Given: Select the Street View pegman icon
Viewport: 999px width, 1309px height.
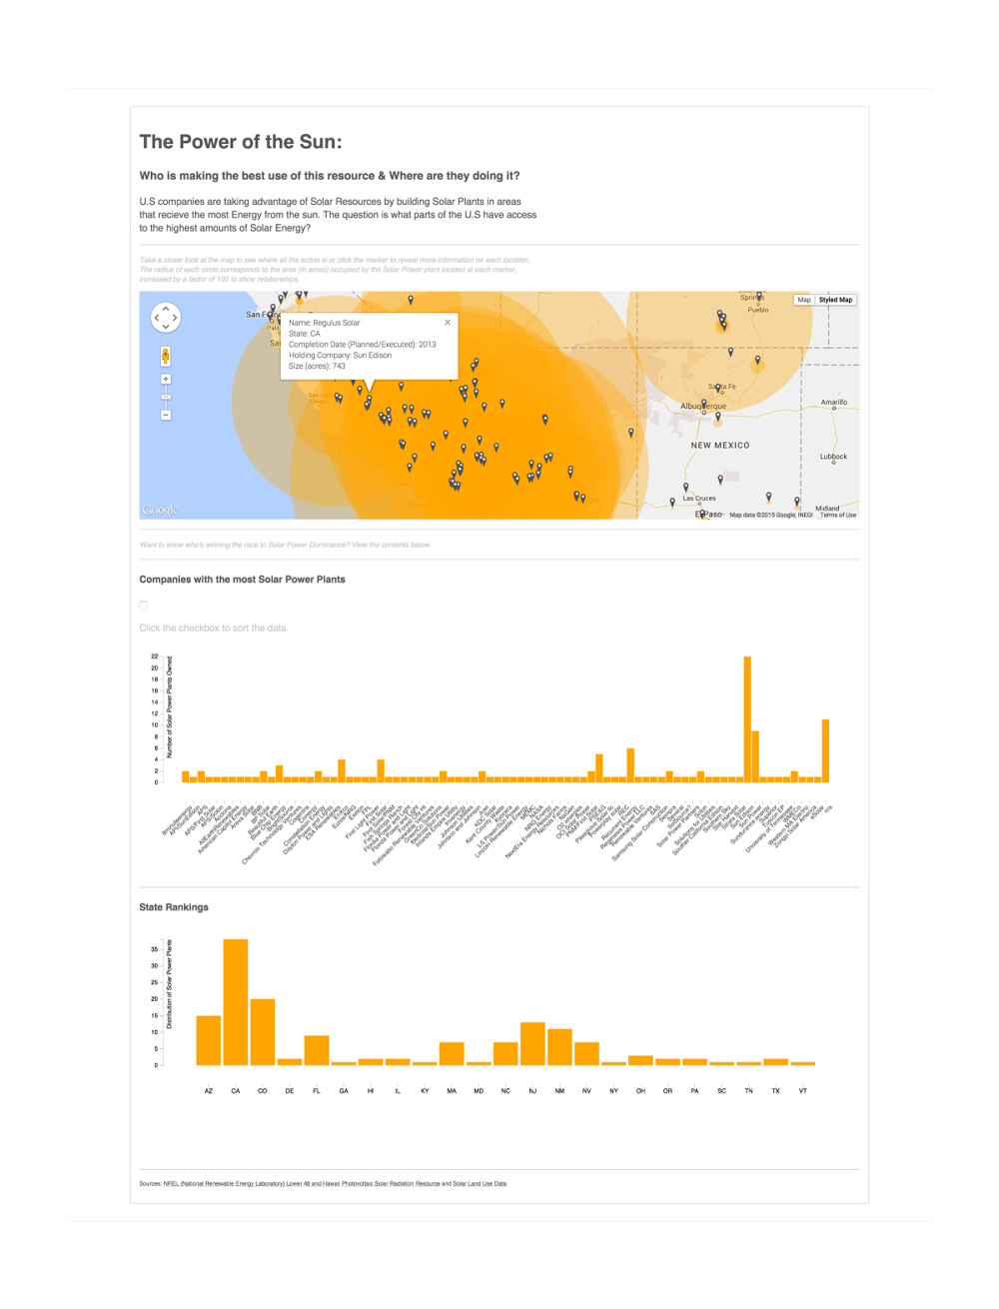Looking at the screenshot, I should click(166, 356).
